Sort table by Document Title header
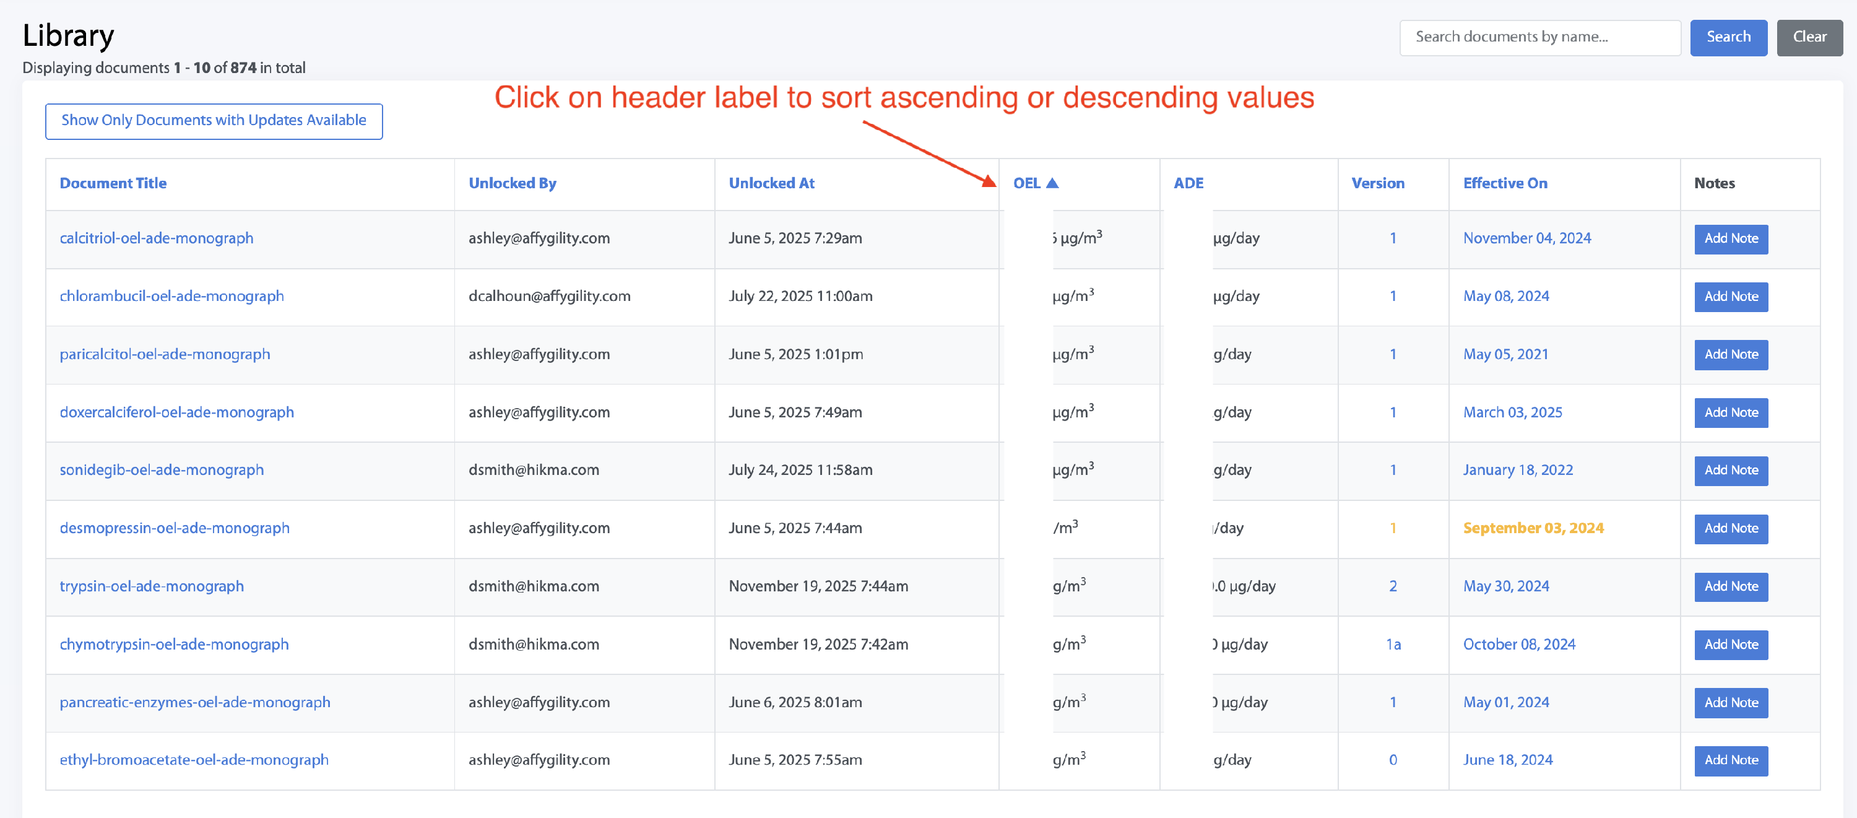Screen dimensions: 1857x818 [113, 183]
